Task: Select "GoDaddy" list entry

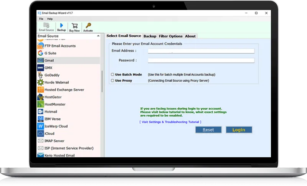Action: (x=69, y=75)
